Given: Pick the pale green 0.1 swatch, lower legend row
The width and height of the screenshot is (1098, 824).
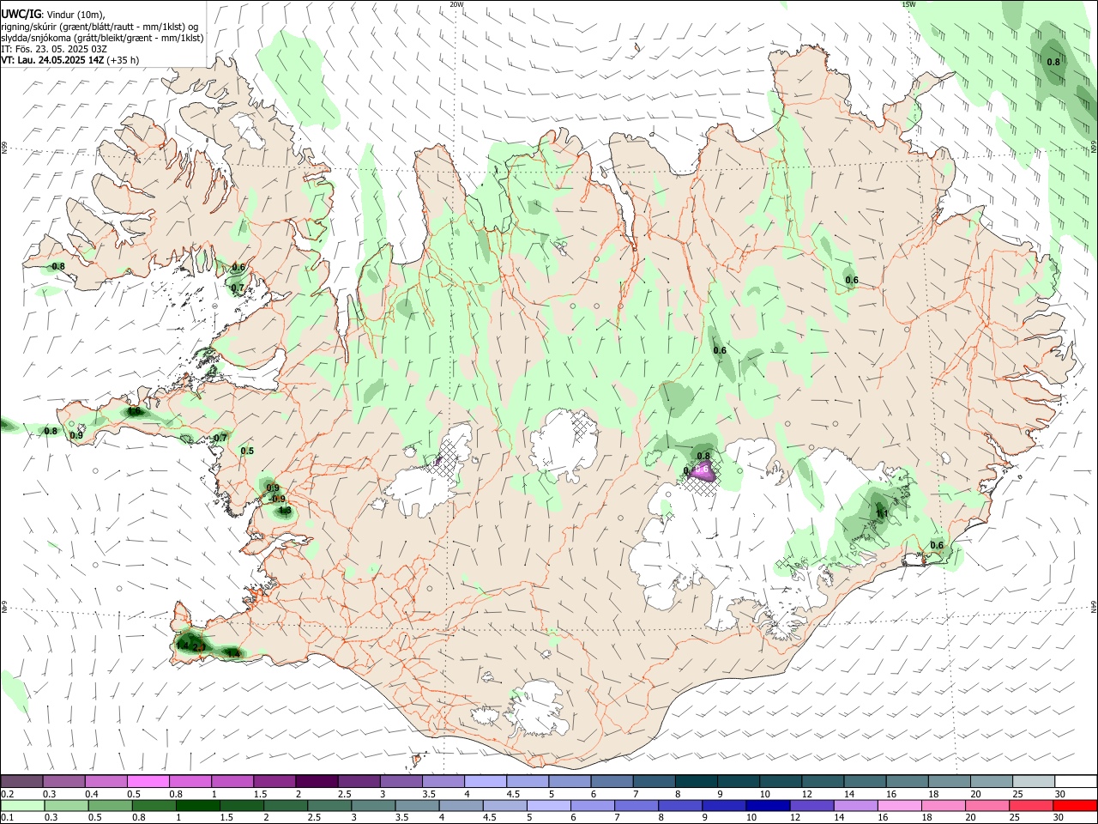Looking at the screenshot, I should tap(22, 805).
